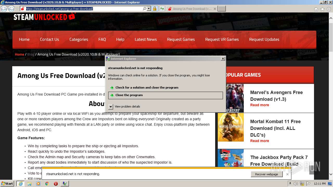Go to the Latest News page

(x=146, y=39)
